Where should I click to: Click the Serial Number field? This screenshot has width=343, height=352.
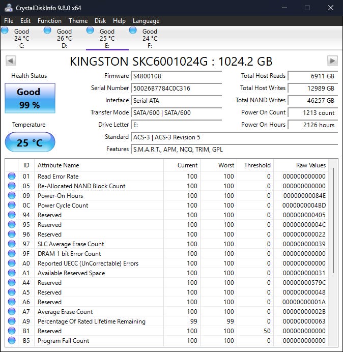tap(177, 89)
